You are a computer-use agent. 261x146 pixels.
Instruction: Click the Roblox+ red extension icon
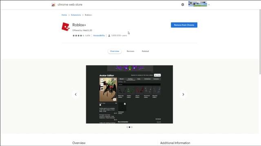tap(66, 27)
